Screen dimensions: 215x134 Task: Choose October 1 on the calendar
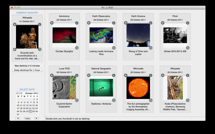pyautogui.click(x=34, y=99)
